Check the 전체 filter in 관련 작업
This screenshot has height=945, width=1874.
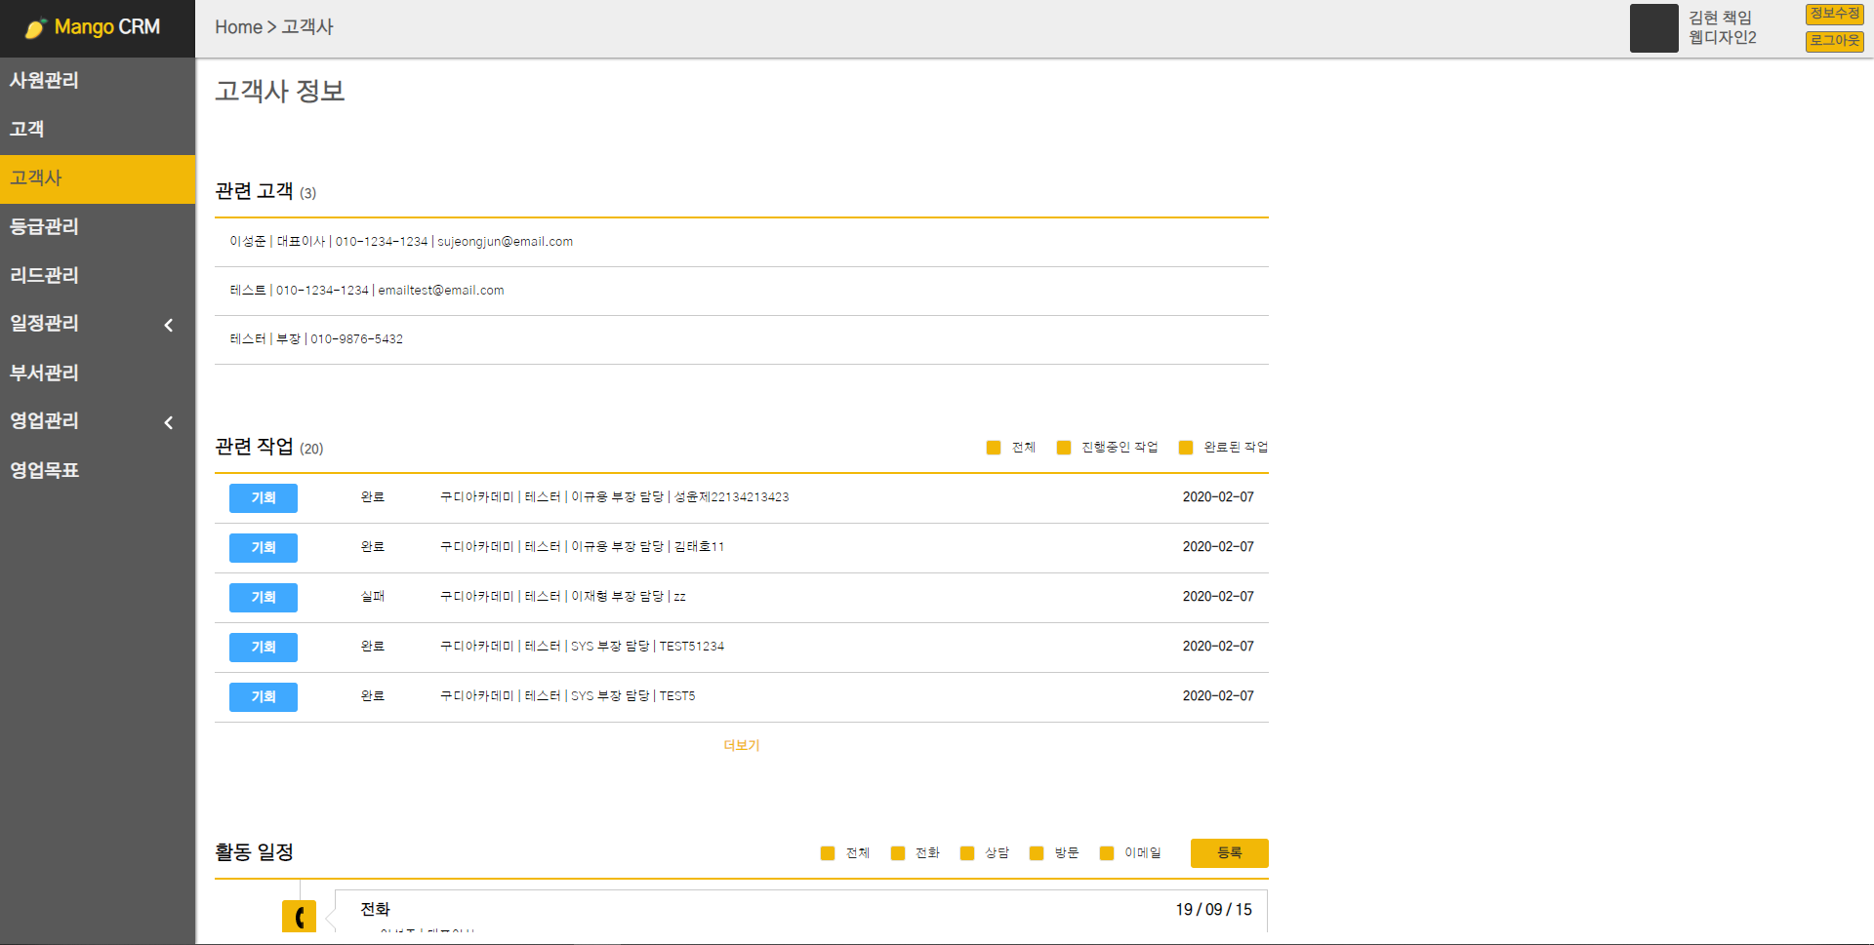tap(994, 447)
